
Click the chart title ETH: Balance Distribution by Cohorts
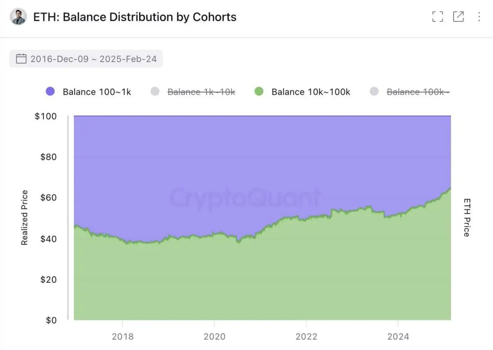pyautogui.click(x=135, y=17)
